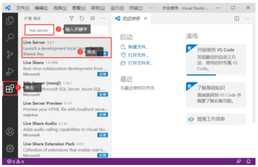The height and width of the screenshot is (167, 258).
Task: Open the 开始使用 VS Code walkthrough card
Action: click(216, 60)
